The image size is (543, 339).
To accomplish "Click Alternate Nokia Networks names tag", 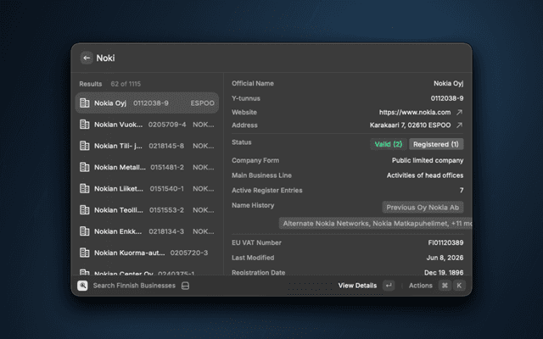I will [376, 224].
